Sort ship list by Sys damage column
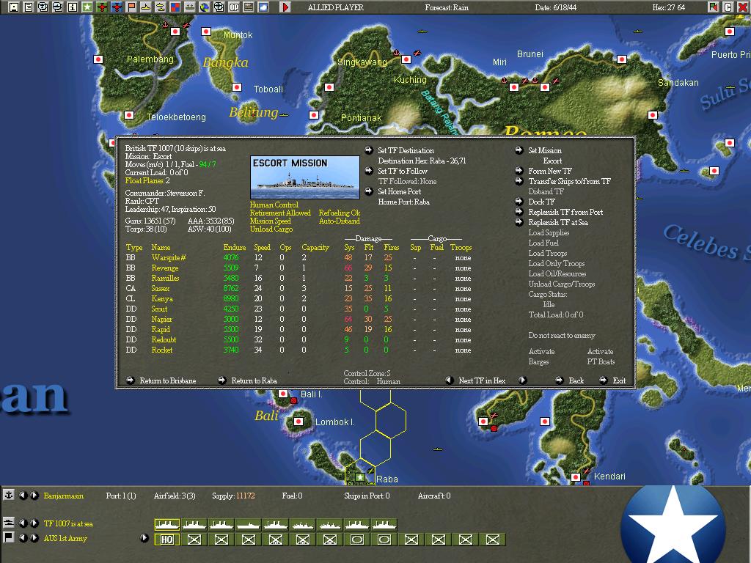The height and width of the screenshot is (563, 751). [349, 247]
